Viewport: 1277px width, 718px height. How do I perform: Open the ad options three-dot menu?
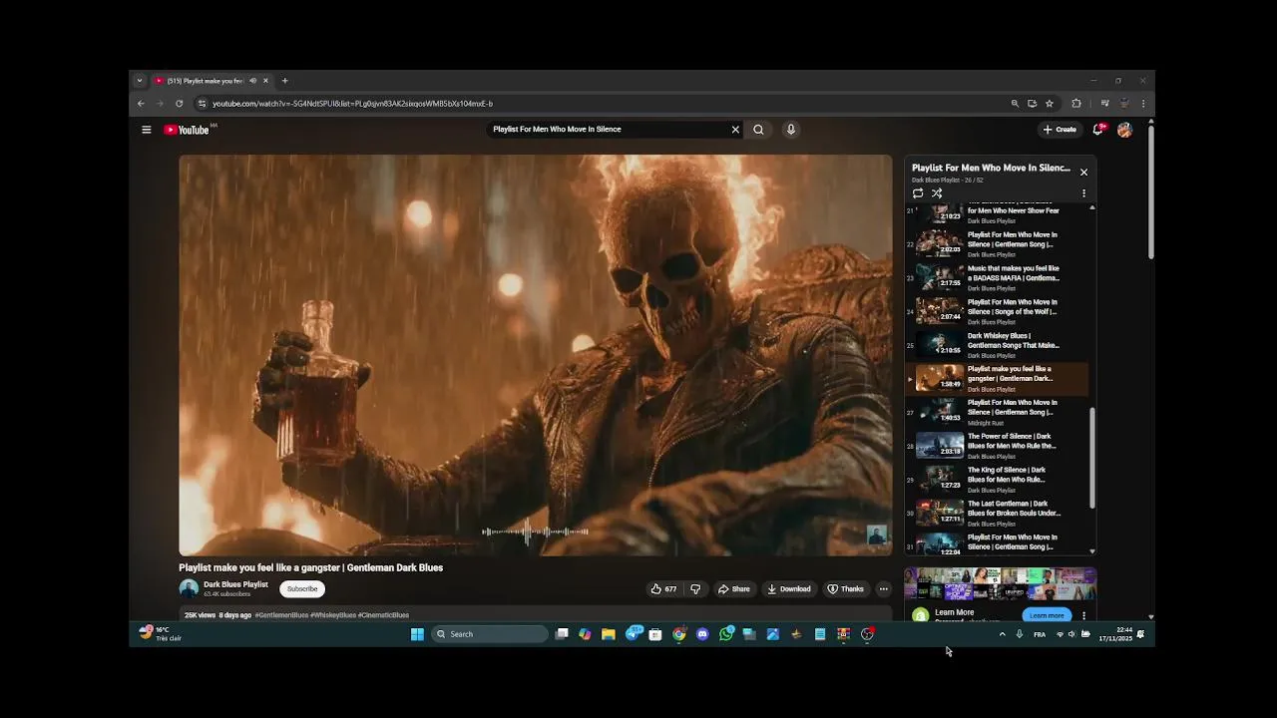pos(1083,615)
